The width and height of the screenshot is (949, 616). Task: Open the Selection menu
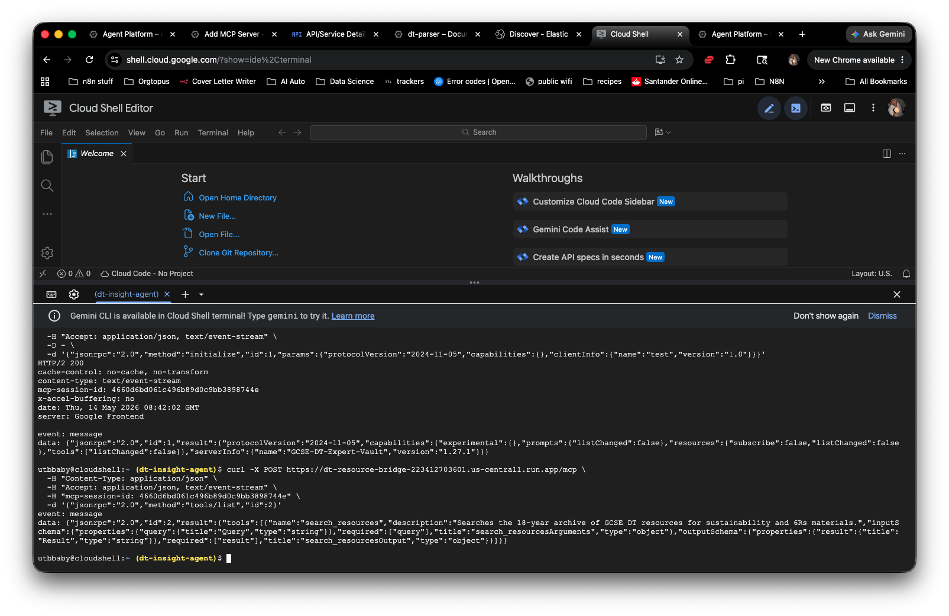coord(102,132)
